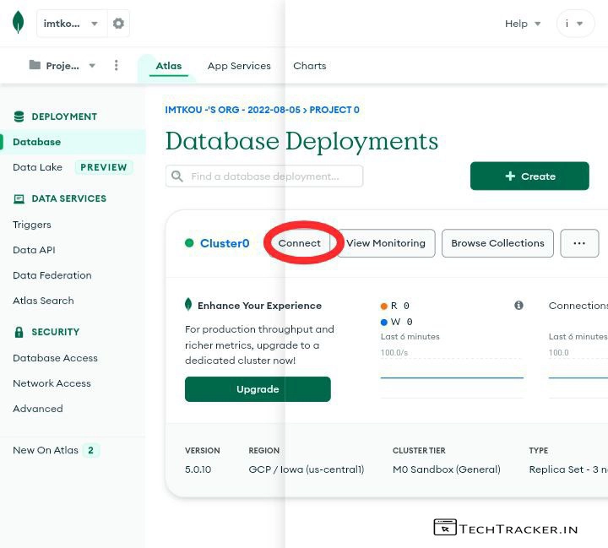
Task: Click the Data Services icon in sidebar
Action: pyautogui.click(x=19, y=198)
